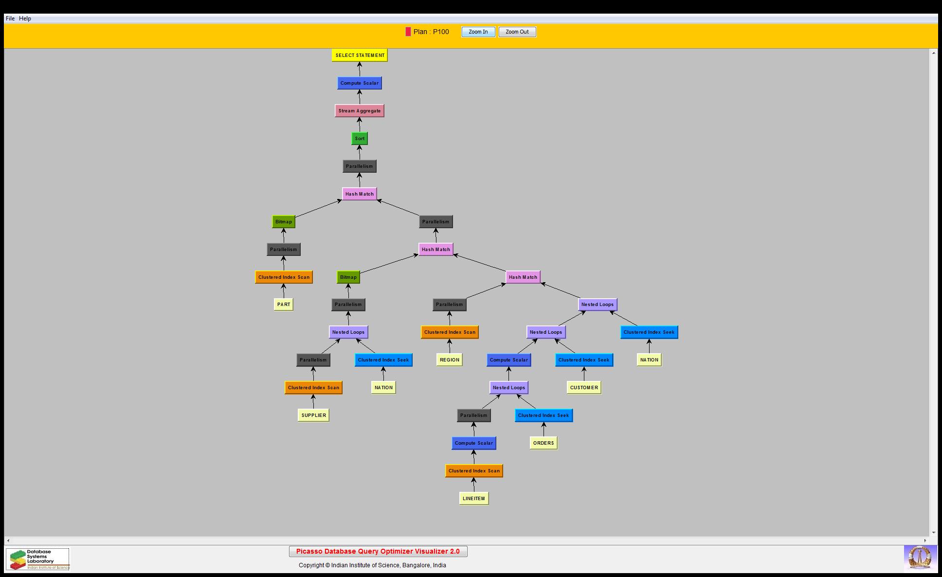The height and width of the screenshot is (577, 942).
Task: Click the Indian Institute of Science emblem
Action: (x=920, y=558)
